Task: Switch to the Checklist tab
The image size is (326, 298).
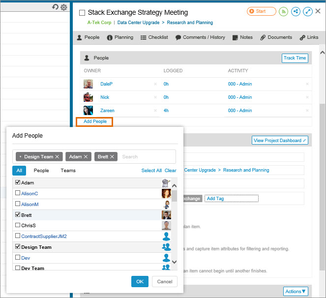Action: [154, 37]
